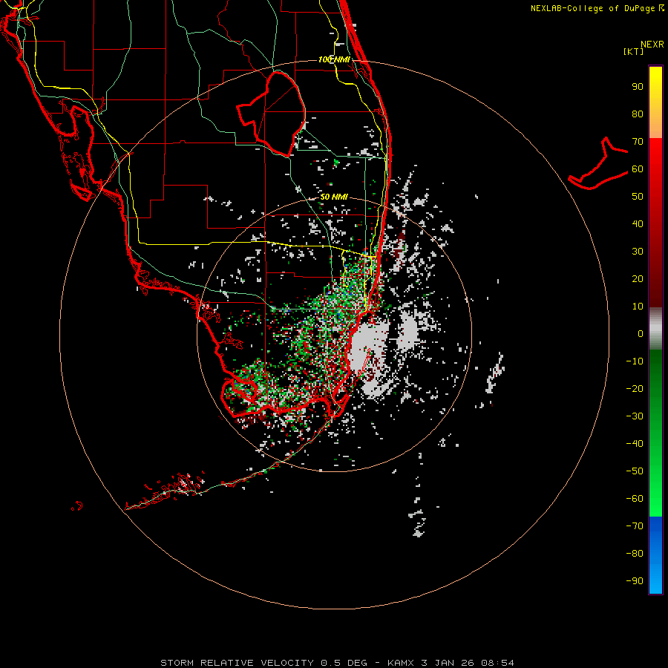Click the positive 20 knot scale label
668x668 pixels.
pyautogui.click(x=638, y=278)
